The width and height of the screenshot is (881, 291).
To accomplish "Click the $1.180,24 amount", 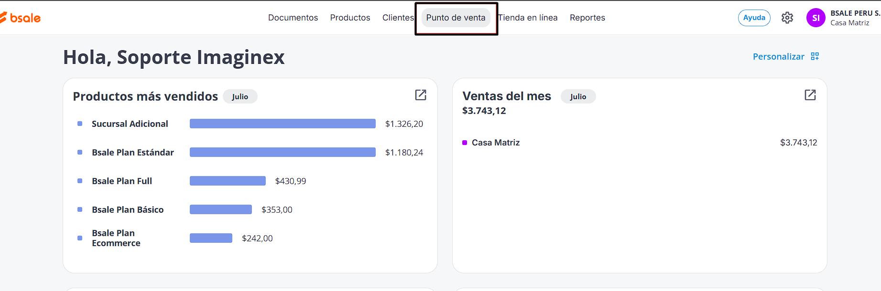I will point(404,152).
